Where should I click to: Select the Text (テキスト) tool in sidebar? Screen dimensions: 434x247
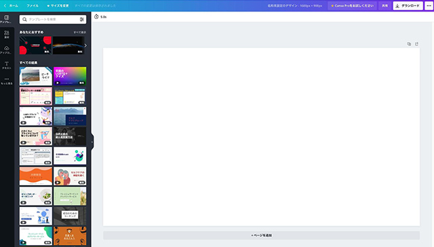click(x=7, y=65)
